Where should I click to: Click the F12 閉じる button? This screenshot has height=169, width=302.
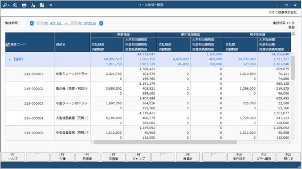289,157
